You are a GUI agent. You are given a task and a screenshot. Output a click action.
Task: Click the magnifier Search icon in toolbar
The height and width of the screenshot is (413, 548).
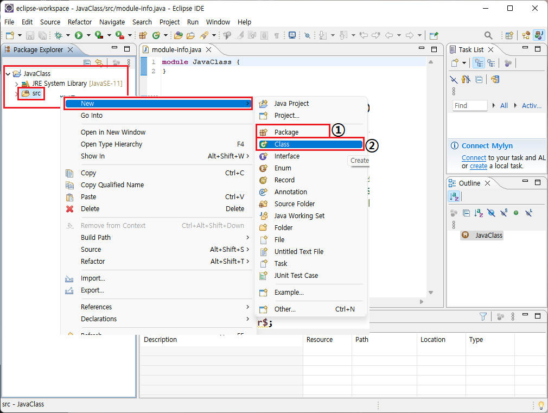click(488, 35)
